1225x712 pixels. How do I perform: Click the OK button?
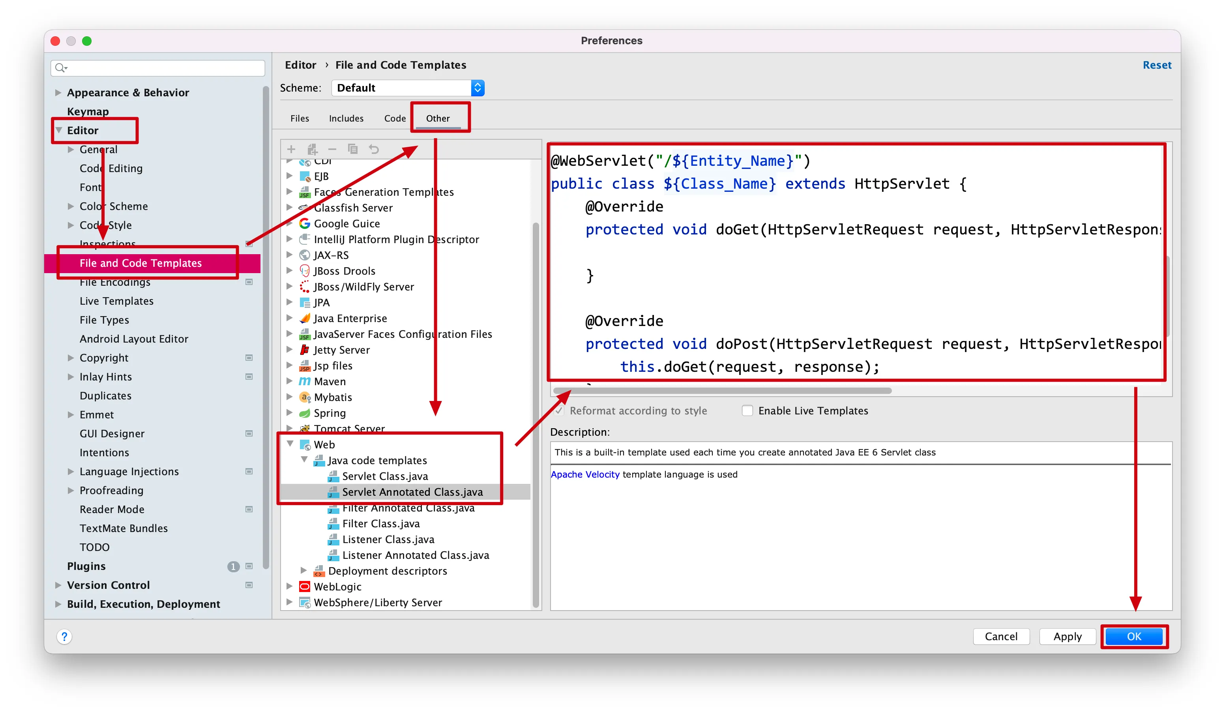tap(1134, 637)
